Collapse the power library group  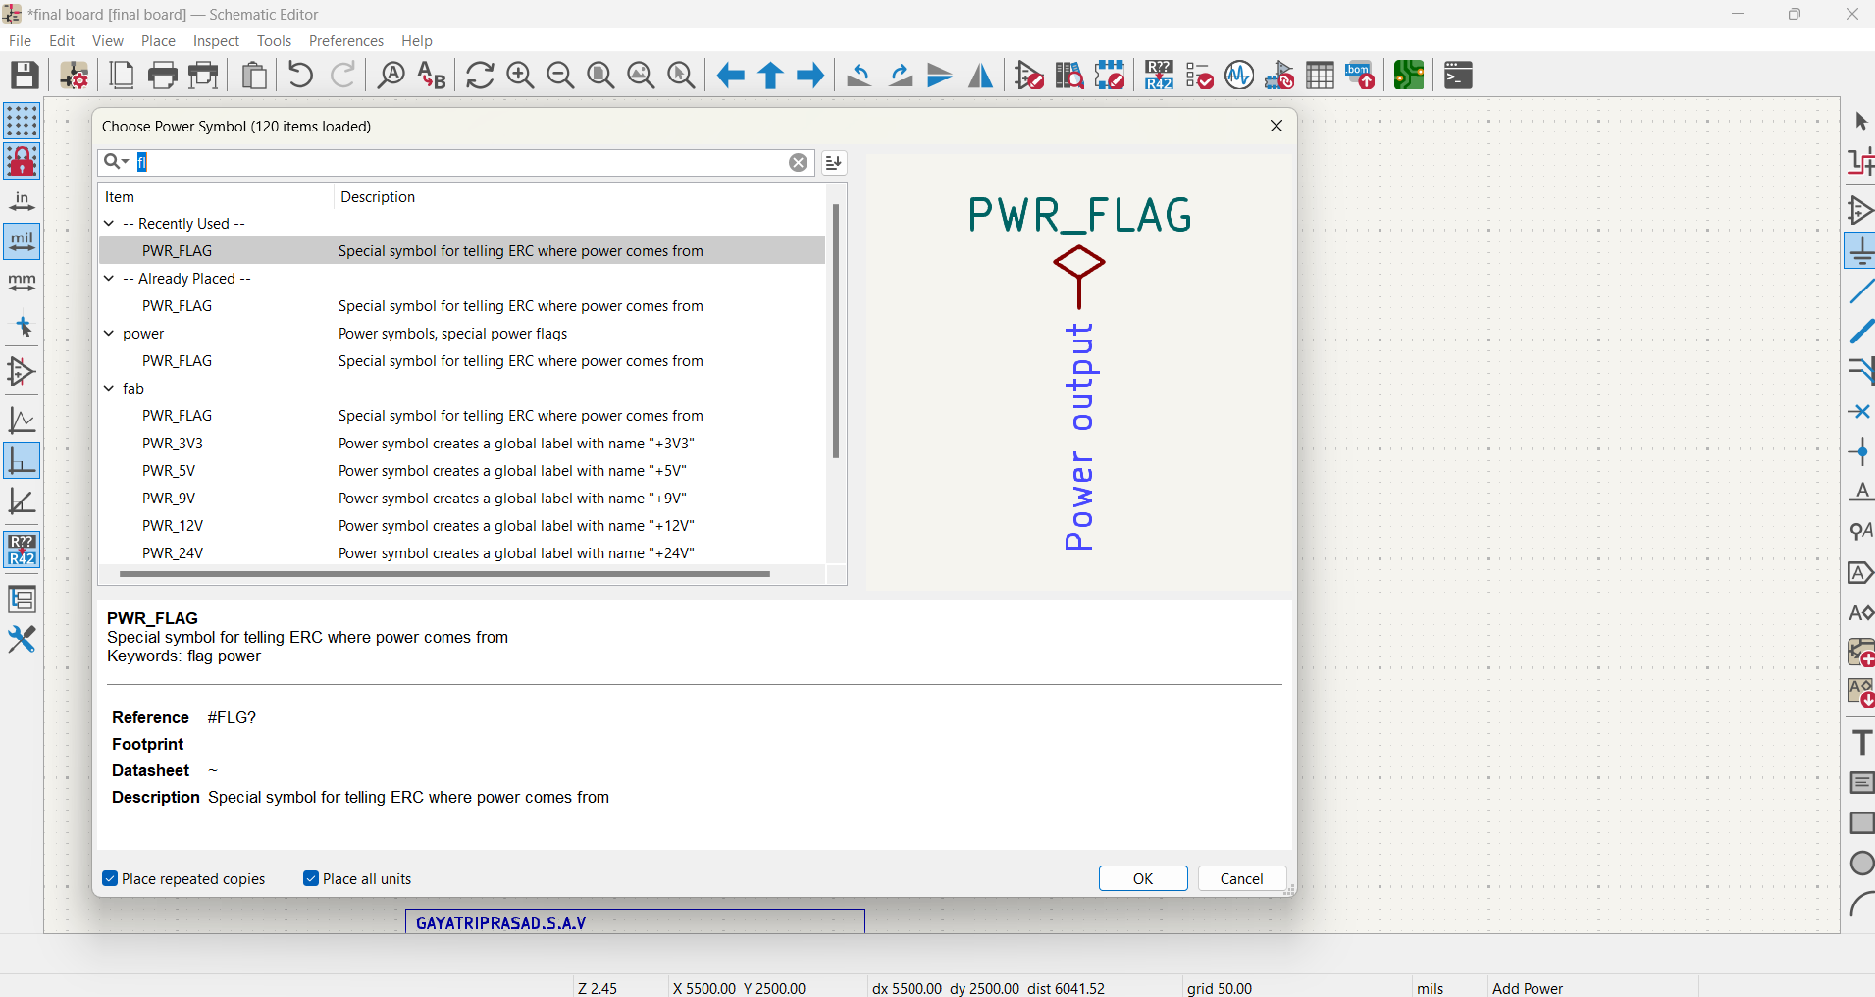pyautogui.click(x=109, y=334)
